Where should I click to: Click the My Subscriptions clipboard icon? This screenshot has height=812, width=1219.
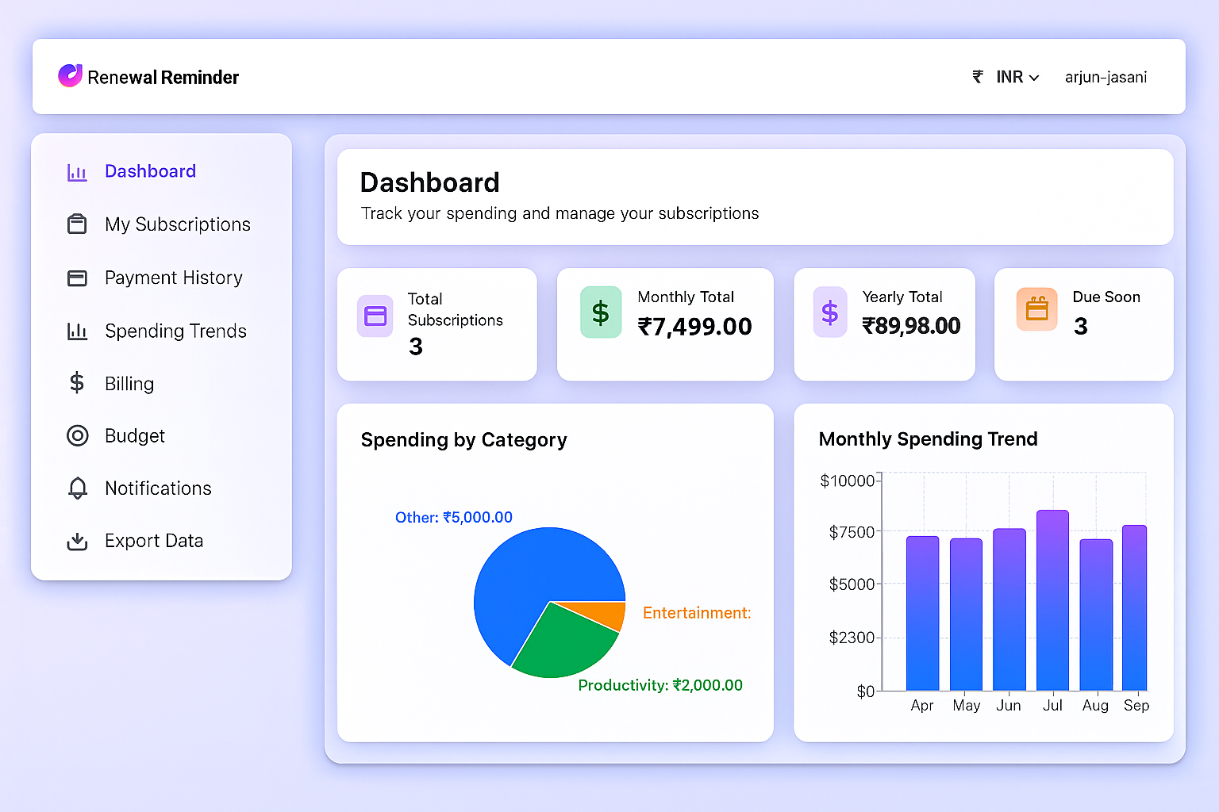[x=77, y=224]
